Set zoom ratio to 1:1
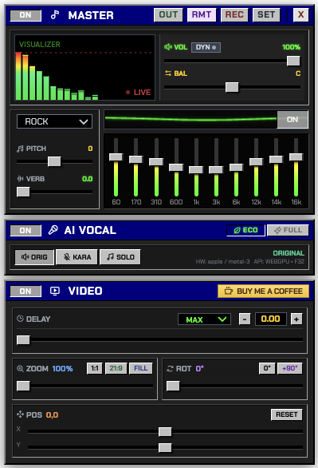Image resolution: width=318 pixels, height=468 pixels. [95, 368]
